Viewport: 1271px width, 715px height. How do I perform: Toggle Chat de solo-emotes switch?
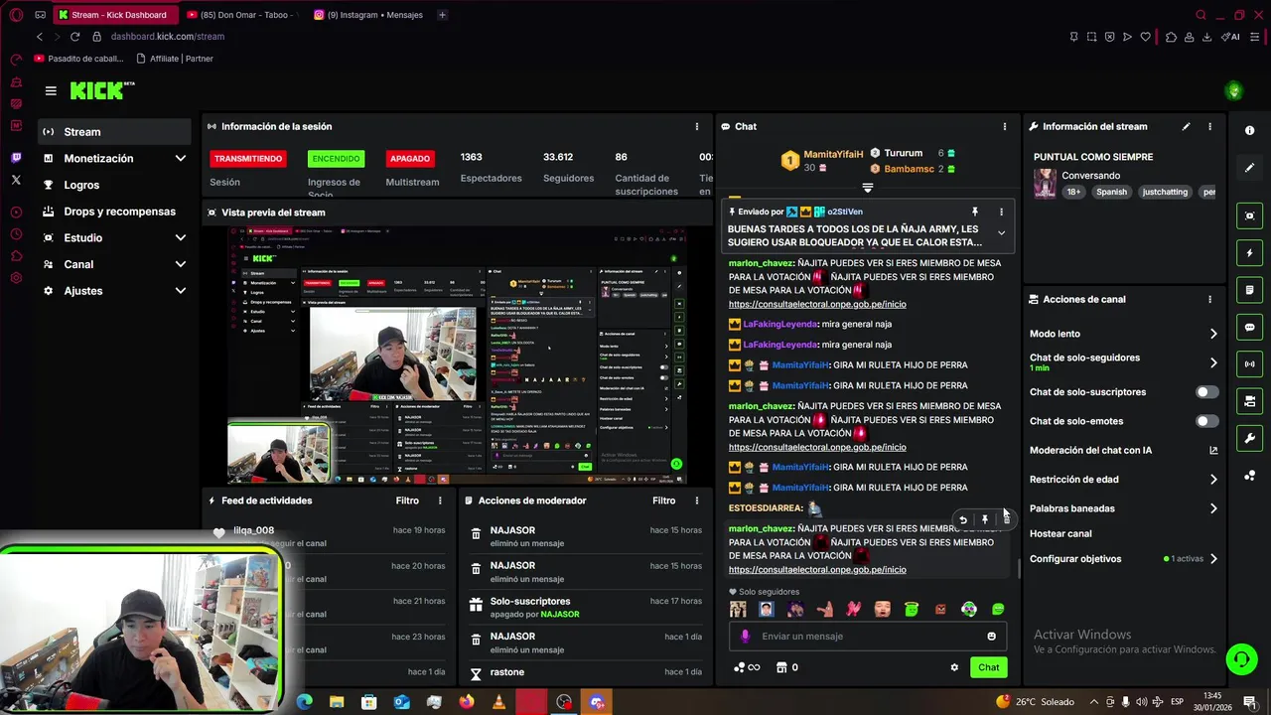(1206, 421)
